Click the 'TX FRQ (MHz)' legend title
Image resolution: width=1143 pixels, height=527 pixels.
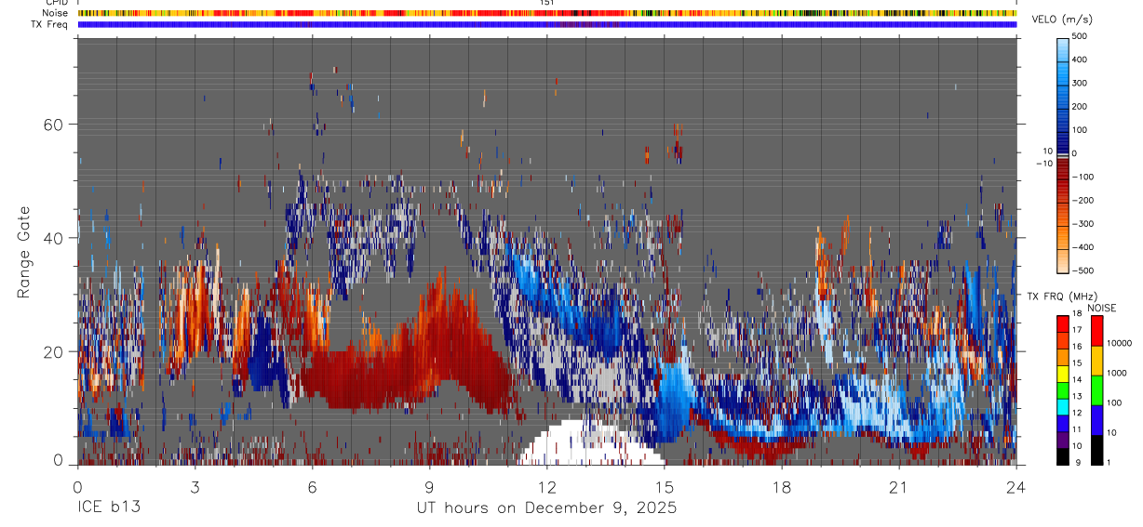pos(1062,296)
